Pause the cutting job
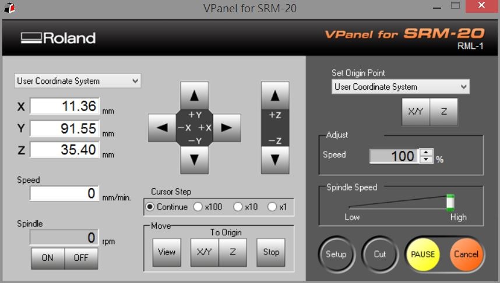Screen dimensions: 500x283 423,254
